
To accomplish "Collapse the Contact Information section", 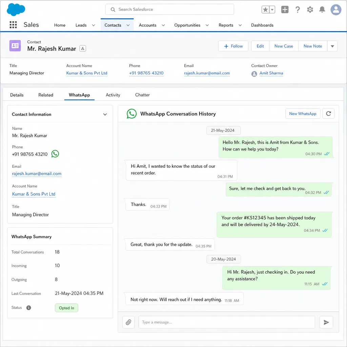I will [105, 115].
